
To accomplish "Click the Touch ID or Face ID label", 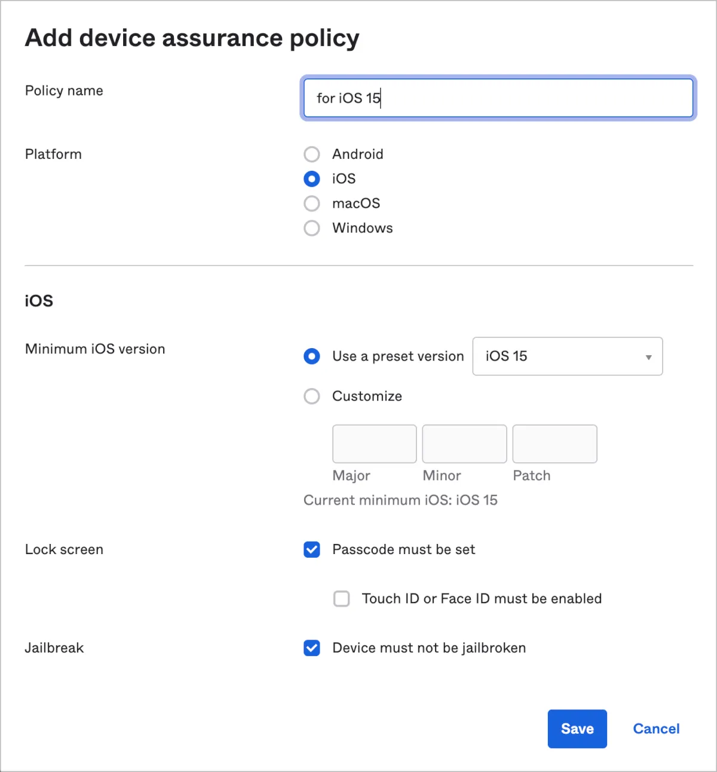I will 482,599.
